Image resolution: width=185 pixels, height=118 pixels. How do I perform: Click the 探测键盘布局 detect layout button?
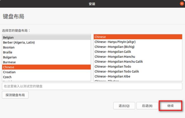point(15,95)
